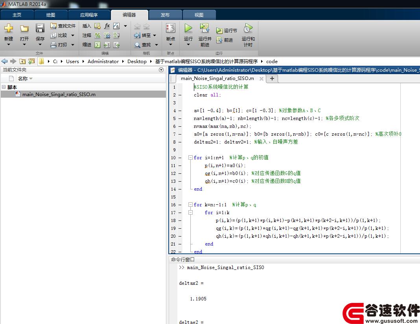Set a breakpoint at line 18 dash
The image size is (420, 324).
[180, 220]
